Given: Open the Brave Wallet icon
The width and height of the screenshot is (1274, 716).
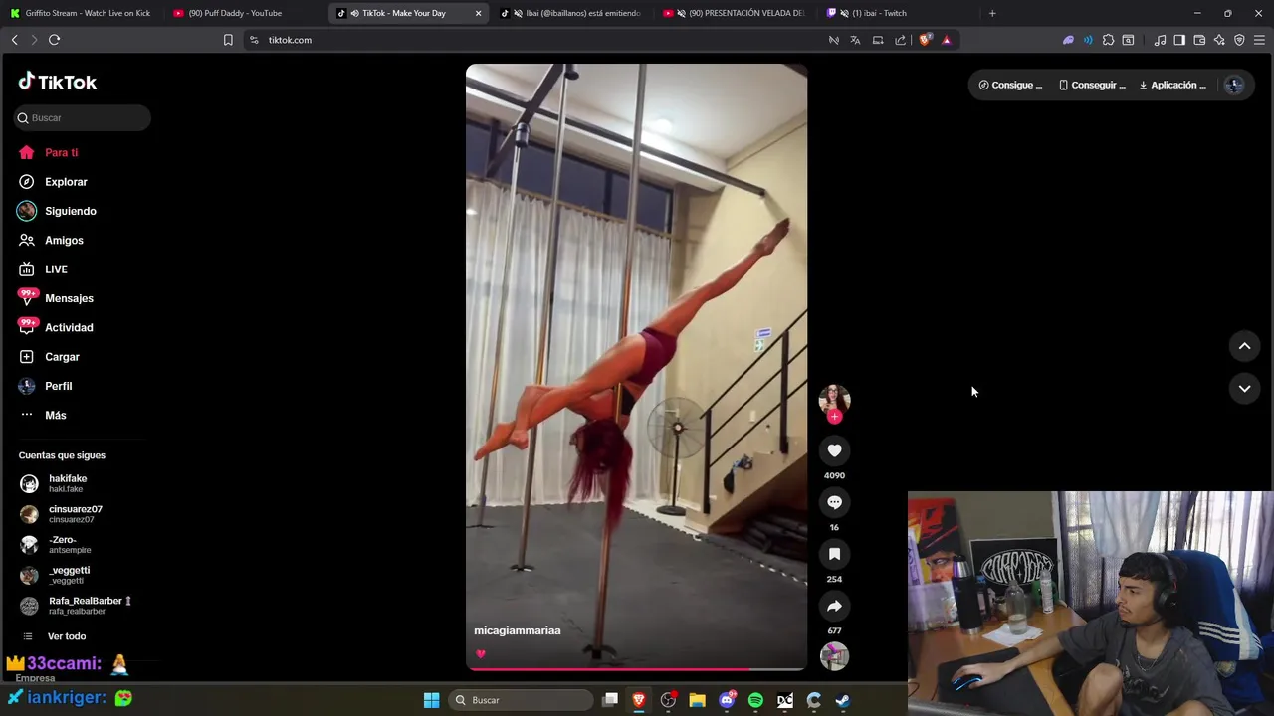Looking at the screenshot, I should (x=1199, y=40).
